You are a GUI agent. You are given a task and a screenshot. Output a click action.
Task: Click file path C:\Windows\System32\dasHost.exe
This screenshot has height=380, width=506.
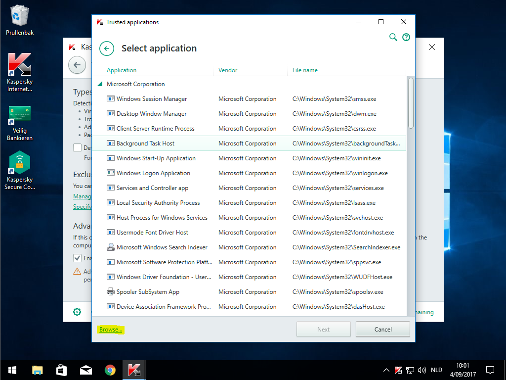point(338,307)
